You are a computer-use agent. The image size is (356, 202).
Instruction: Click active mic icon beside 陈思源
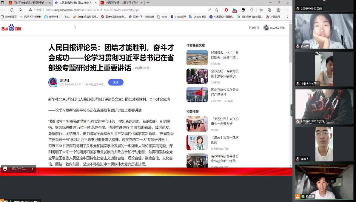pos(303,197)
